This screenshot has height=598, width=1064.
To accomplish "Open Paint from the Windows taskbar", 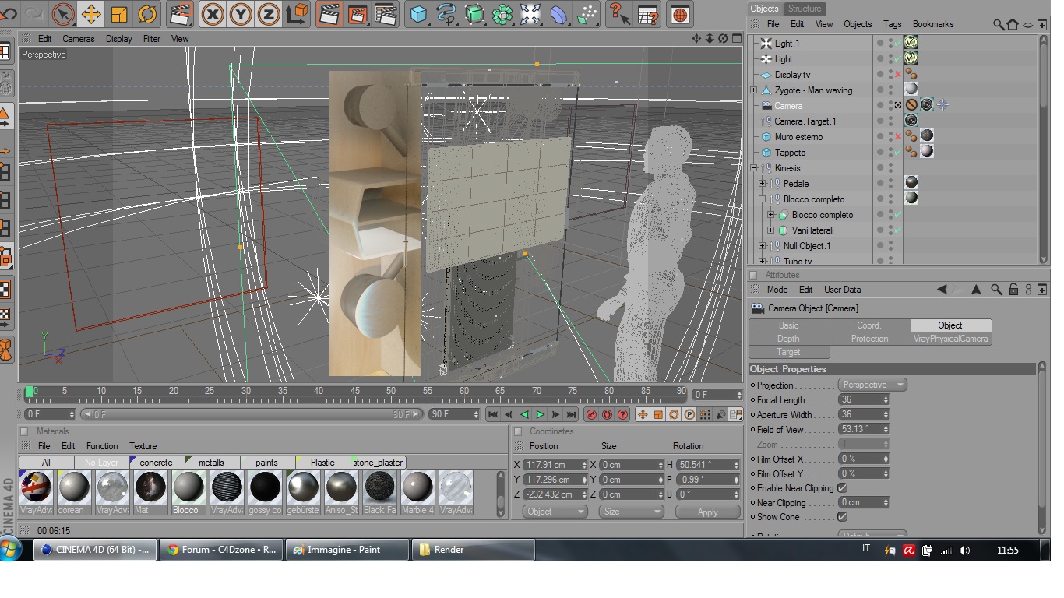I will 345,550.
